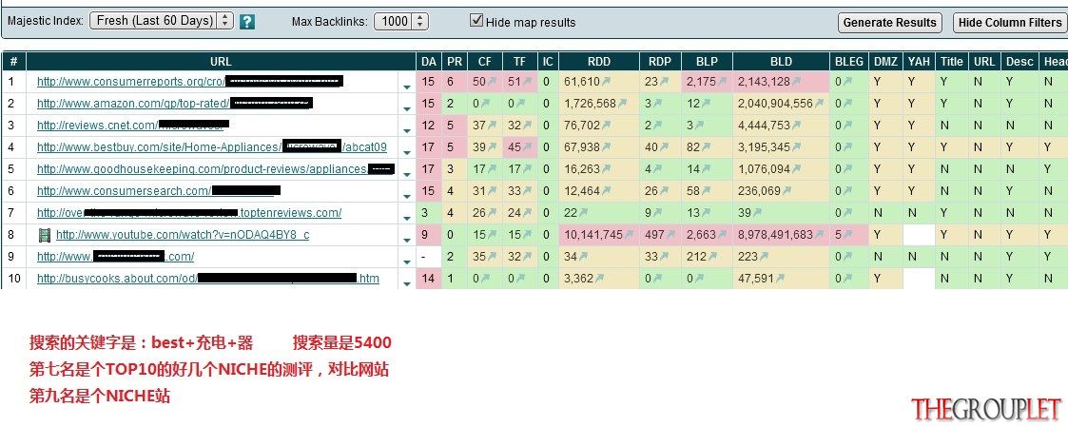
Task: Click the blue help question mark icon
Action: click(x=247, y=22)
